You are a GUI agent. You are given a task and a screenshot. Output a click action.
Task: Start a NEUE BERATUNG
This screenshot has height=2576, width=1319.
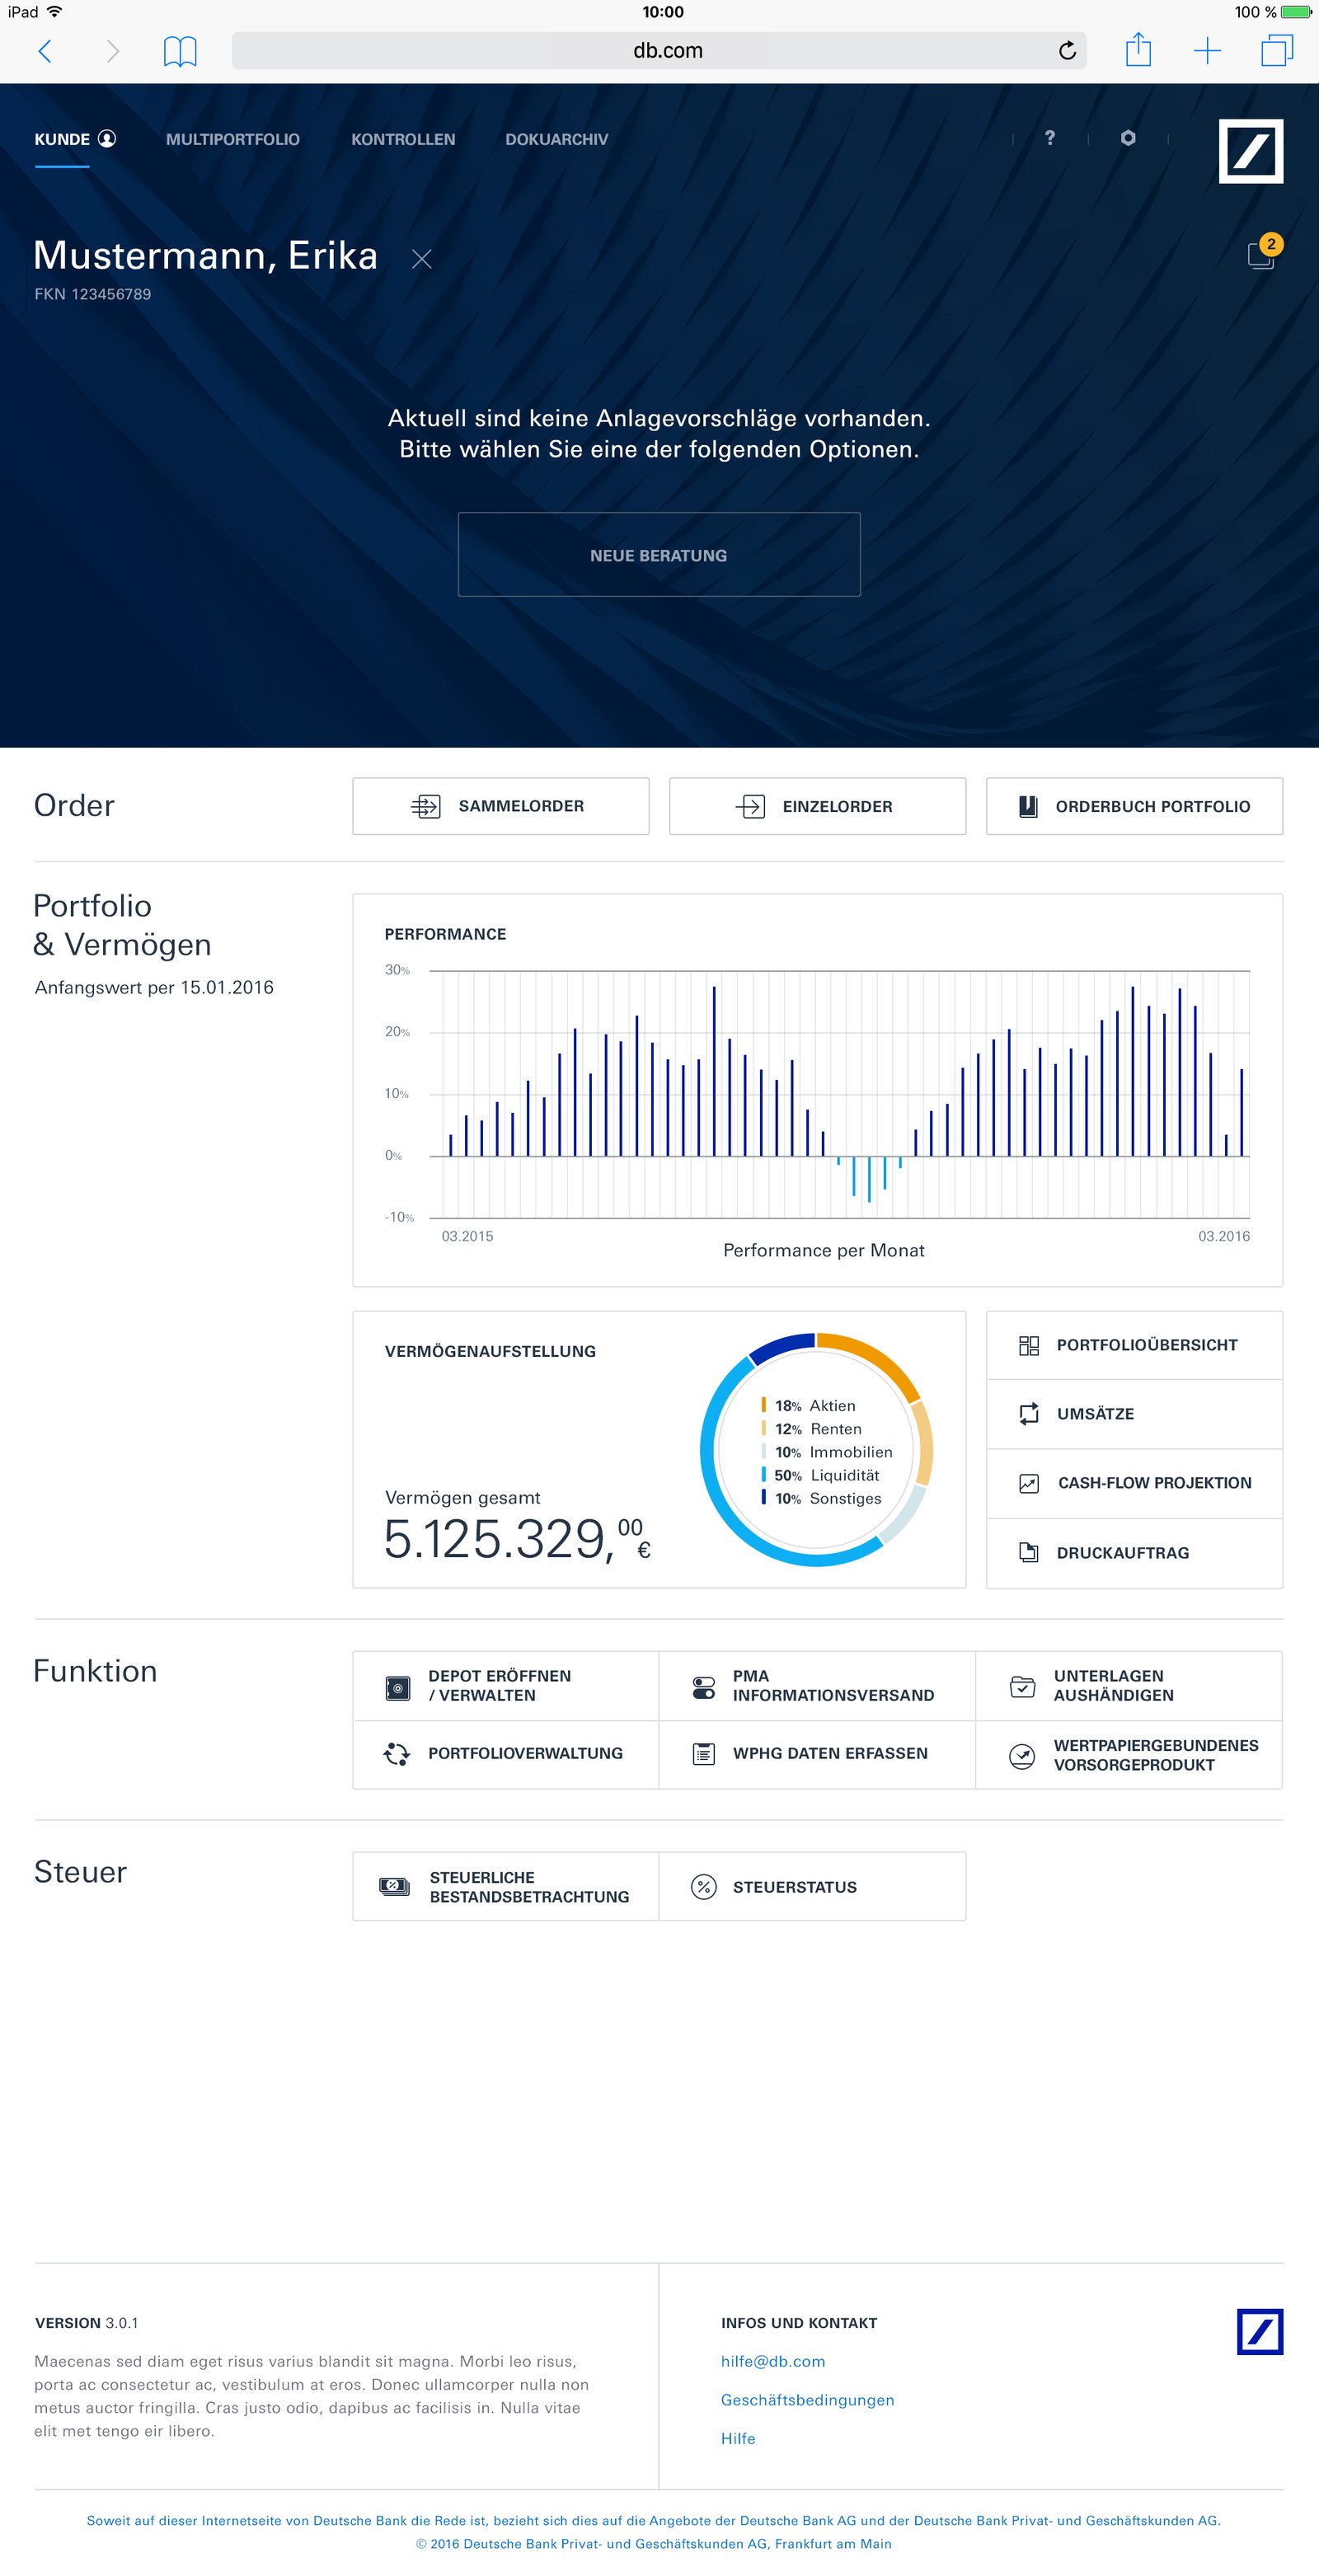point(659,554)
